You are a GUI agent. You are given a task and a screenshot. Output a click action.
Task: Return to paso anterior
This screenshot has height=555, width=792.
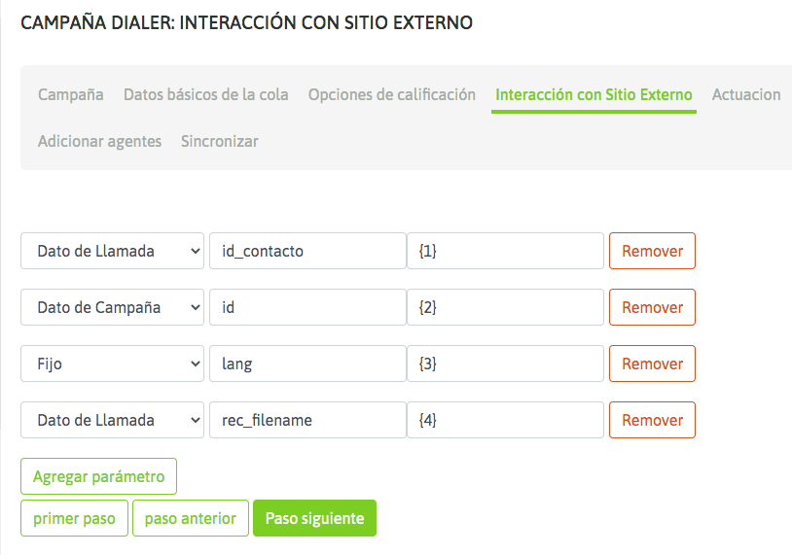click(x=191, y=518)
